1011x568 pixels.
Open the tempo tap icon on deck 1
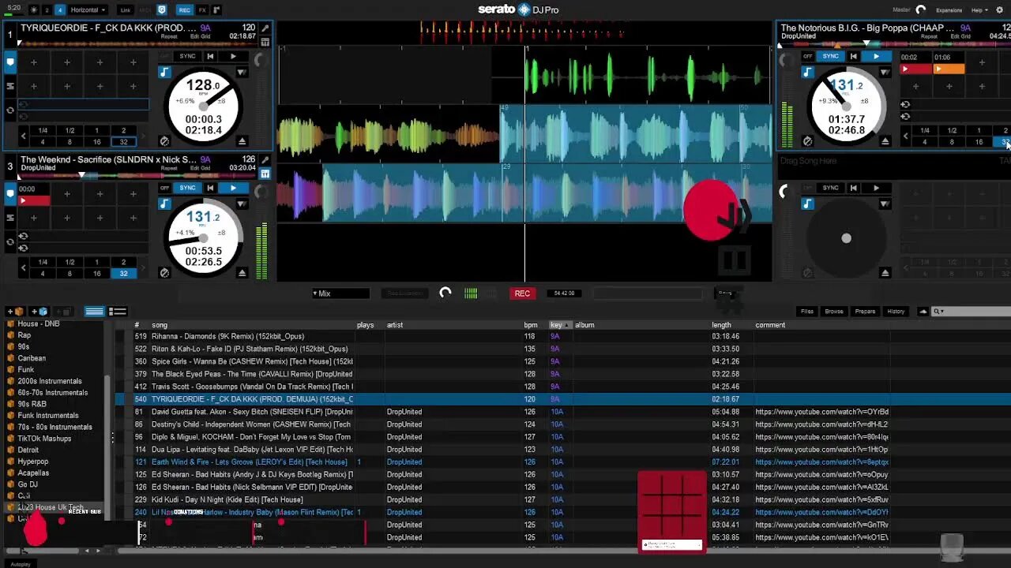[164, 141]
